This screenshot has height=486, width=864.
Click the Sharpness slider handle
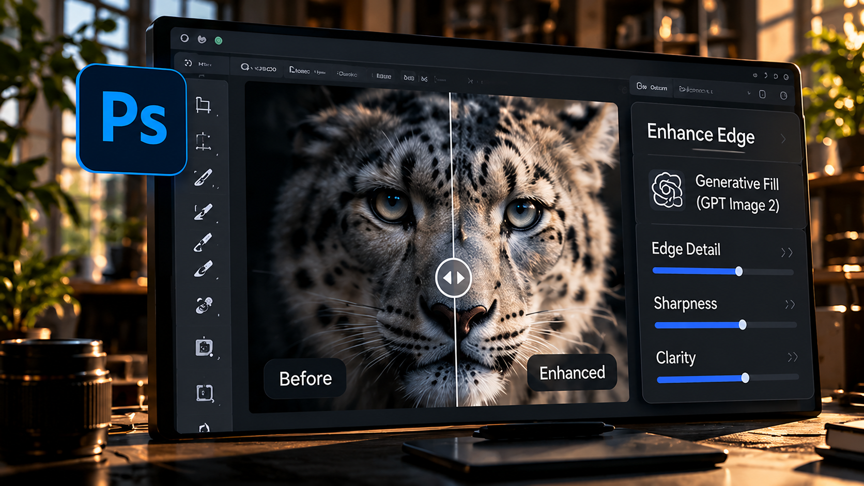pyautogui.click(x=743, y=325)
